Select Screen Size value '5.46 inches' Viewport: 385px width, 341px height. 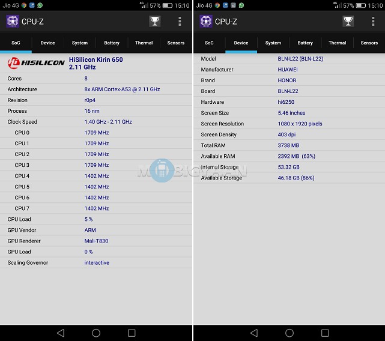[x=291, y=113]
